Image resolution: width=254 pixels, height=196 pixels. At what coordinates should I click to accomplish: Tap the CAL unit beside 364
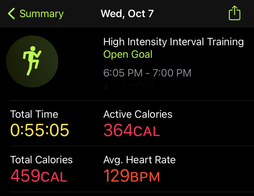(x=146, y=131)
